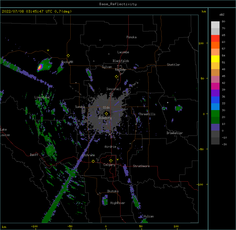Select the slate purple 0-10 dBZ legend swatch
This screenshot has width=236, height=230.
[x=215, y=127]
